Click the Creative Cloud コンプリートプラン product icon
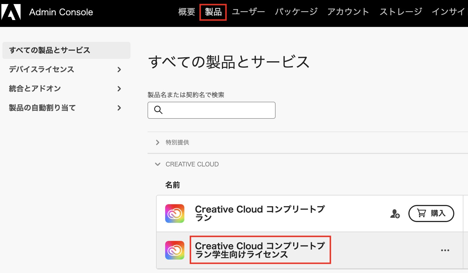468x273 pixels. [x=175, y=213]
